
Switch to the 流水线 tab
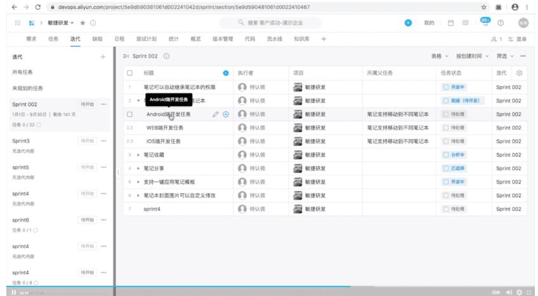tap(275, 39)
